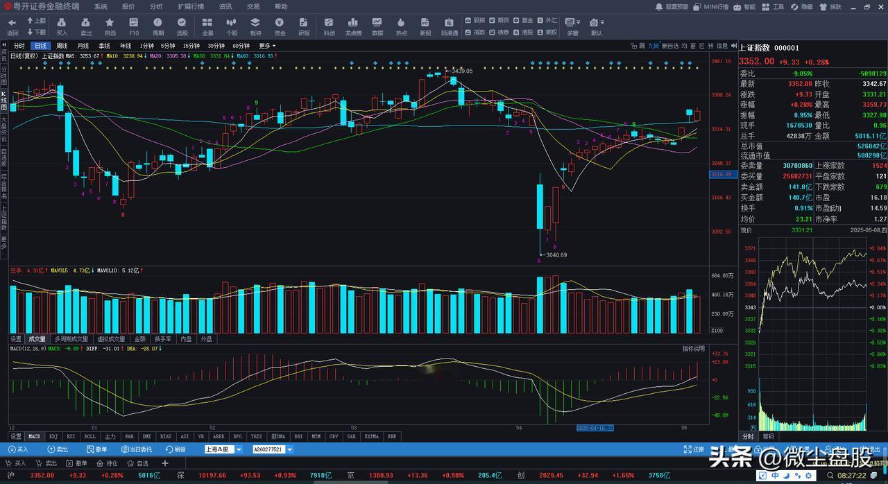
Task: Click the 撤单 cancel order button in blue bar
Action: (x=96, y=449)
